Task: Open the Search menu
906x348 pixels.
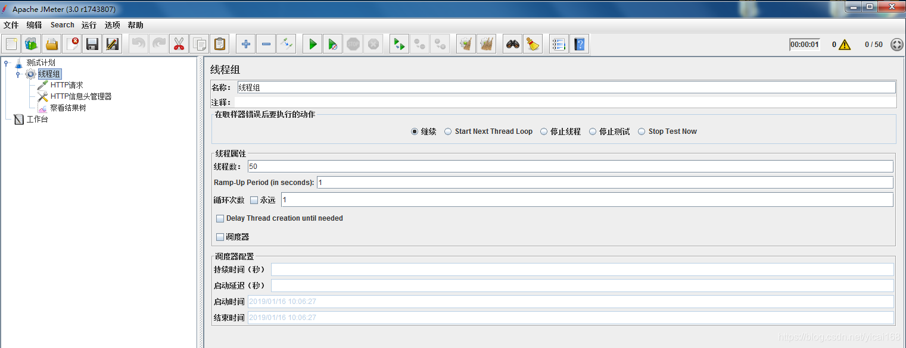Action: [x=63, y=25]
